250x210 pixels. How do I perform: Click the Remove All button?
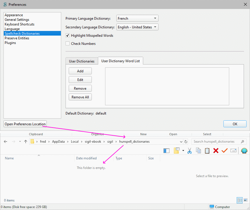point(80,97)
